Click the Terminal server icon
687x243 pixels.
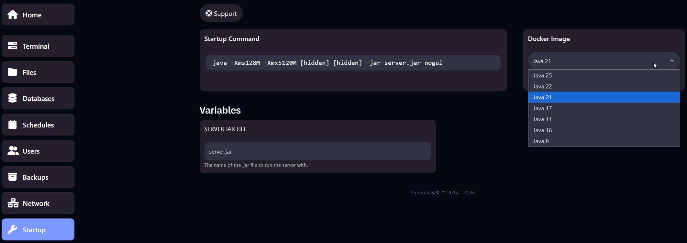13,46
